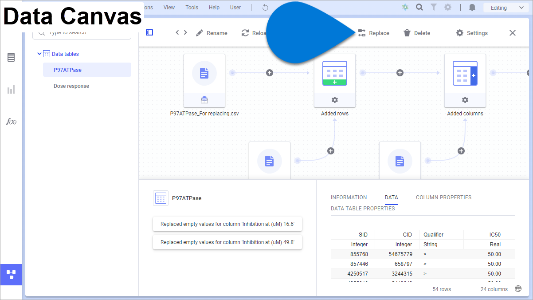
Task: Select the file node feeding into Added rows
Action: 270,161
